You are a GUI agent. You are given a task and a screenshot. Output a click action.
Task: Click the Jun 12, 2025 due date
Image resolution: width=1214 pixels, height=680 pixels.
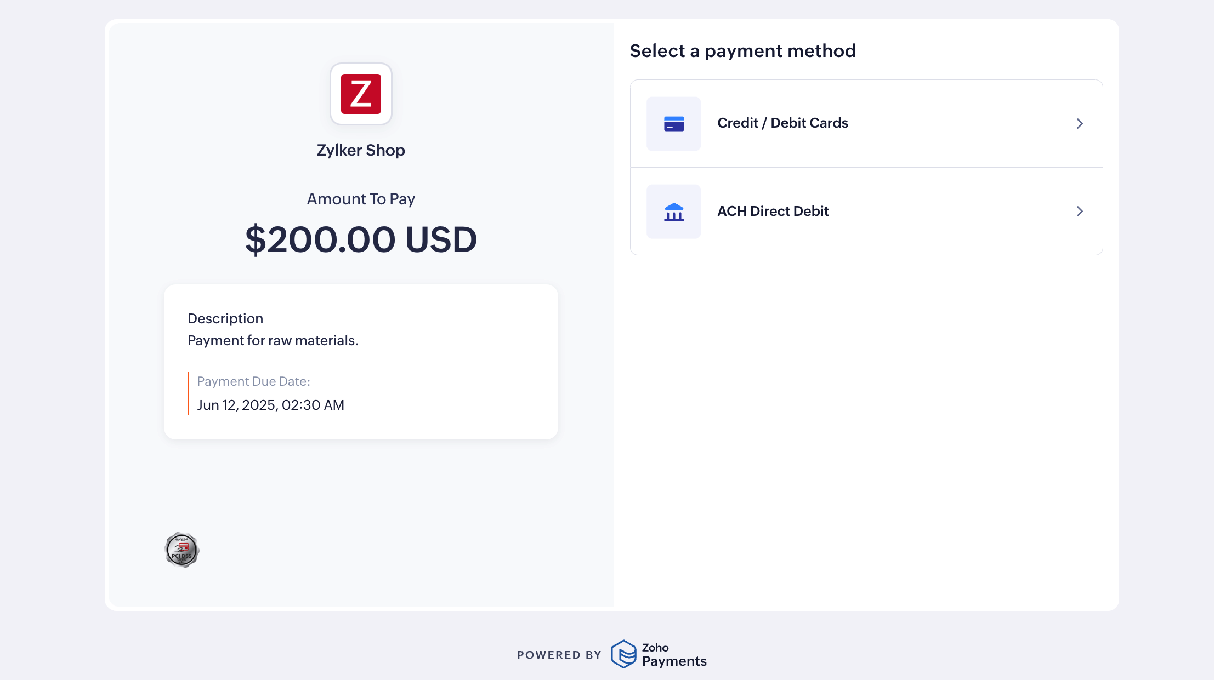(x=270, y=405)
